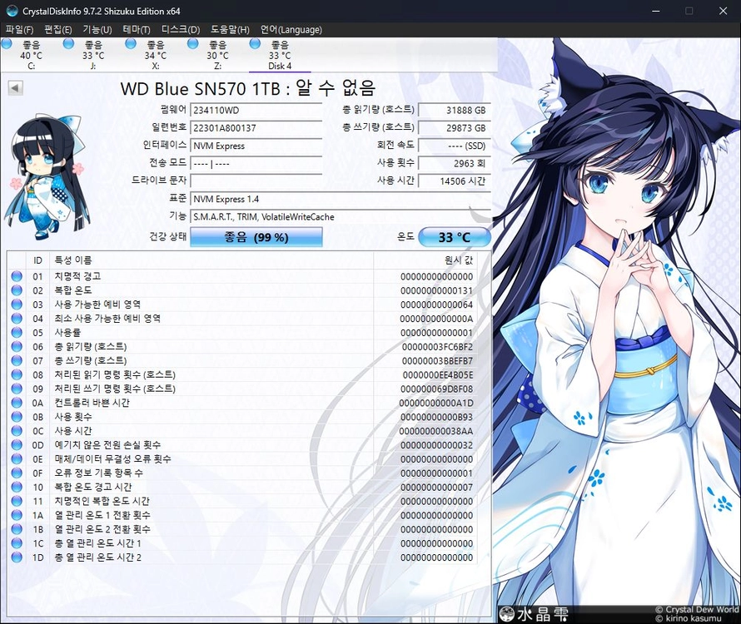Click status orb for 10 복합 온도 경고 시간
741x624 pixels.
(x=17, y=487)
